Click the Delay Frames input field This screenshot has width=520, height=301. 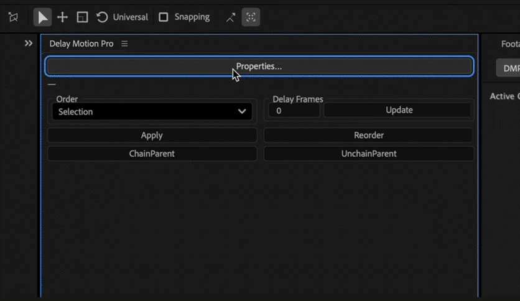294,111
